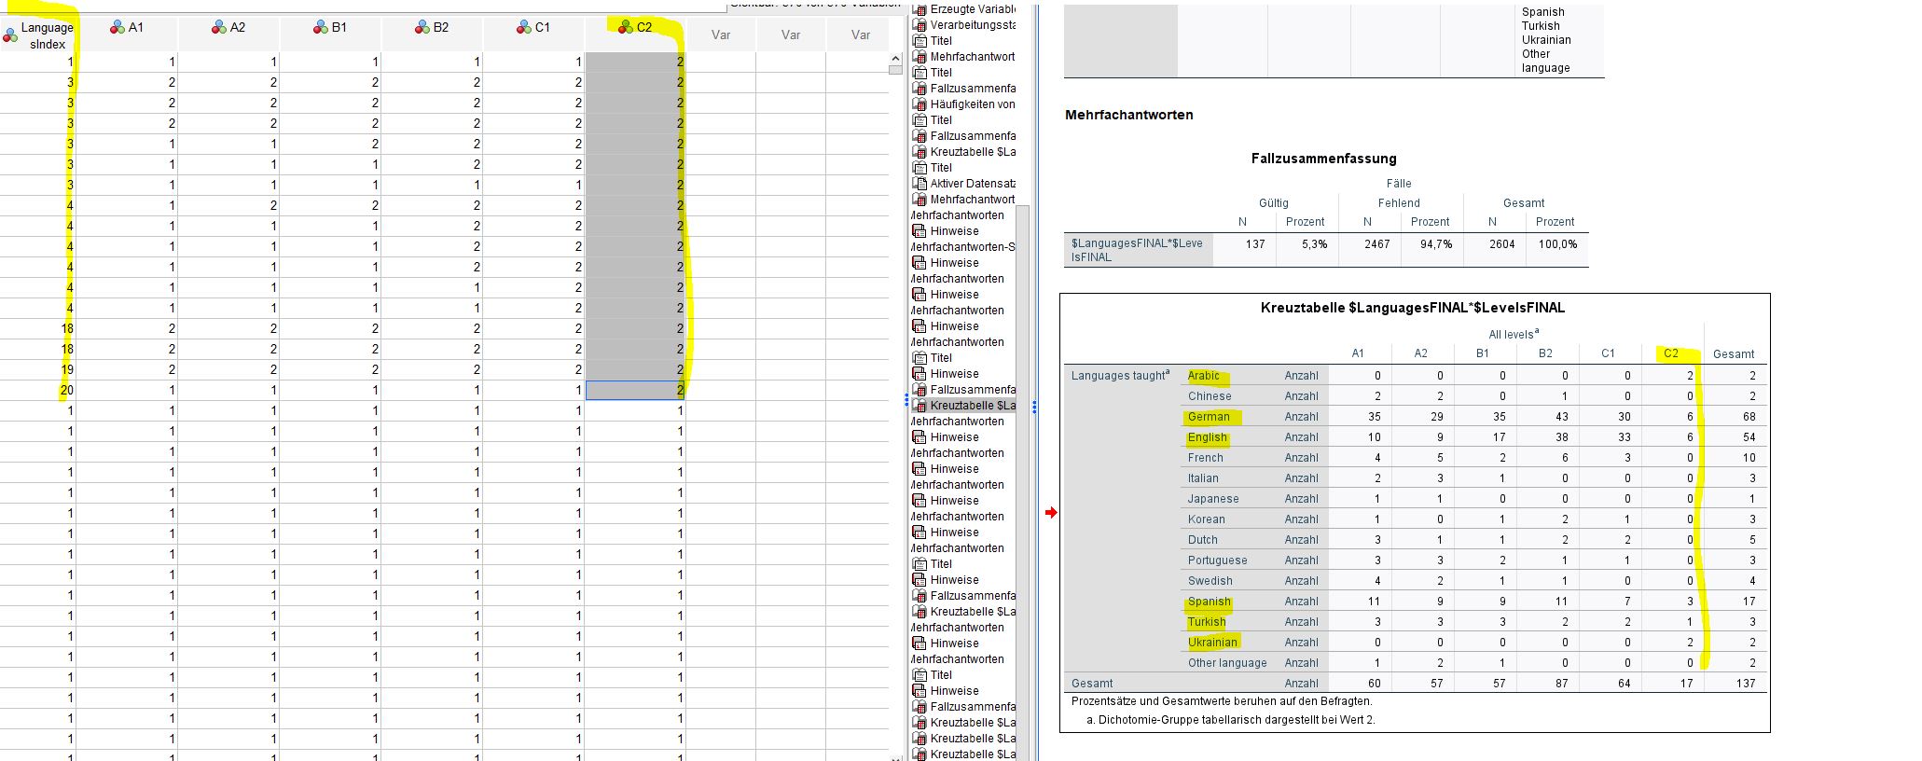Click the LanguagesIndex cell with value 20
Viewport: 1922px width, 761px height.
click(37, 390)
